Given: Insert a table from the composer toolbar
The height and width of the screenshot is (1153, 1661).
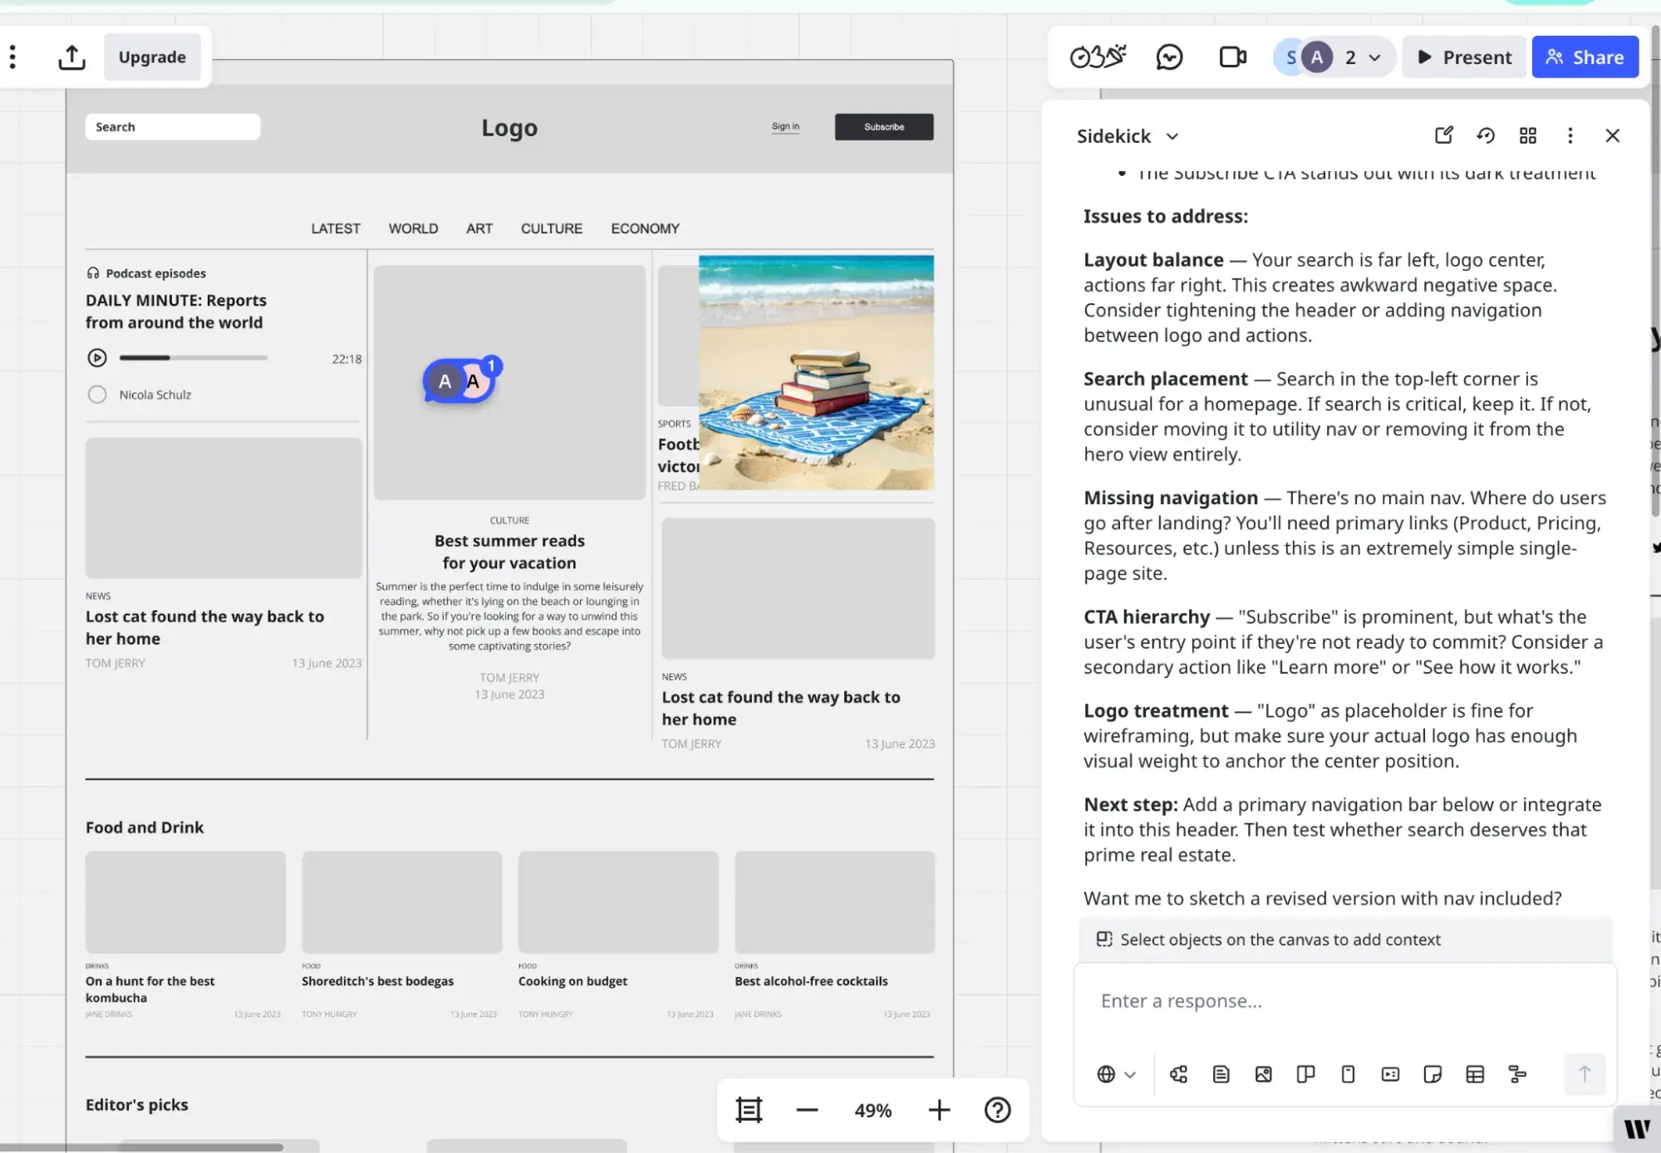Looking at the screenshot, I should 1475,1074.
